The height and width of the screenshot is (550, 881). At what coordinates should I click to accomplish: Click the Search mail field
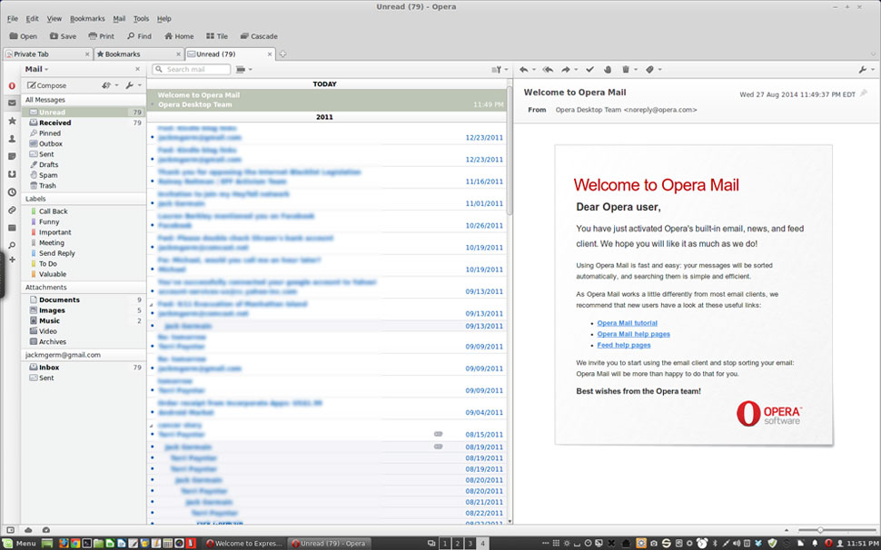click(x=191, y=70)
